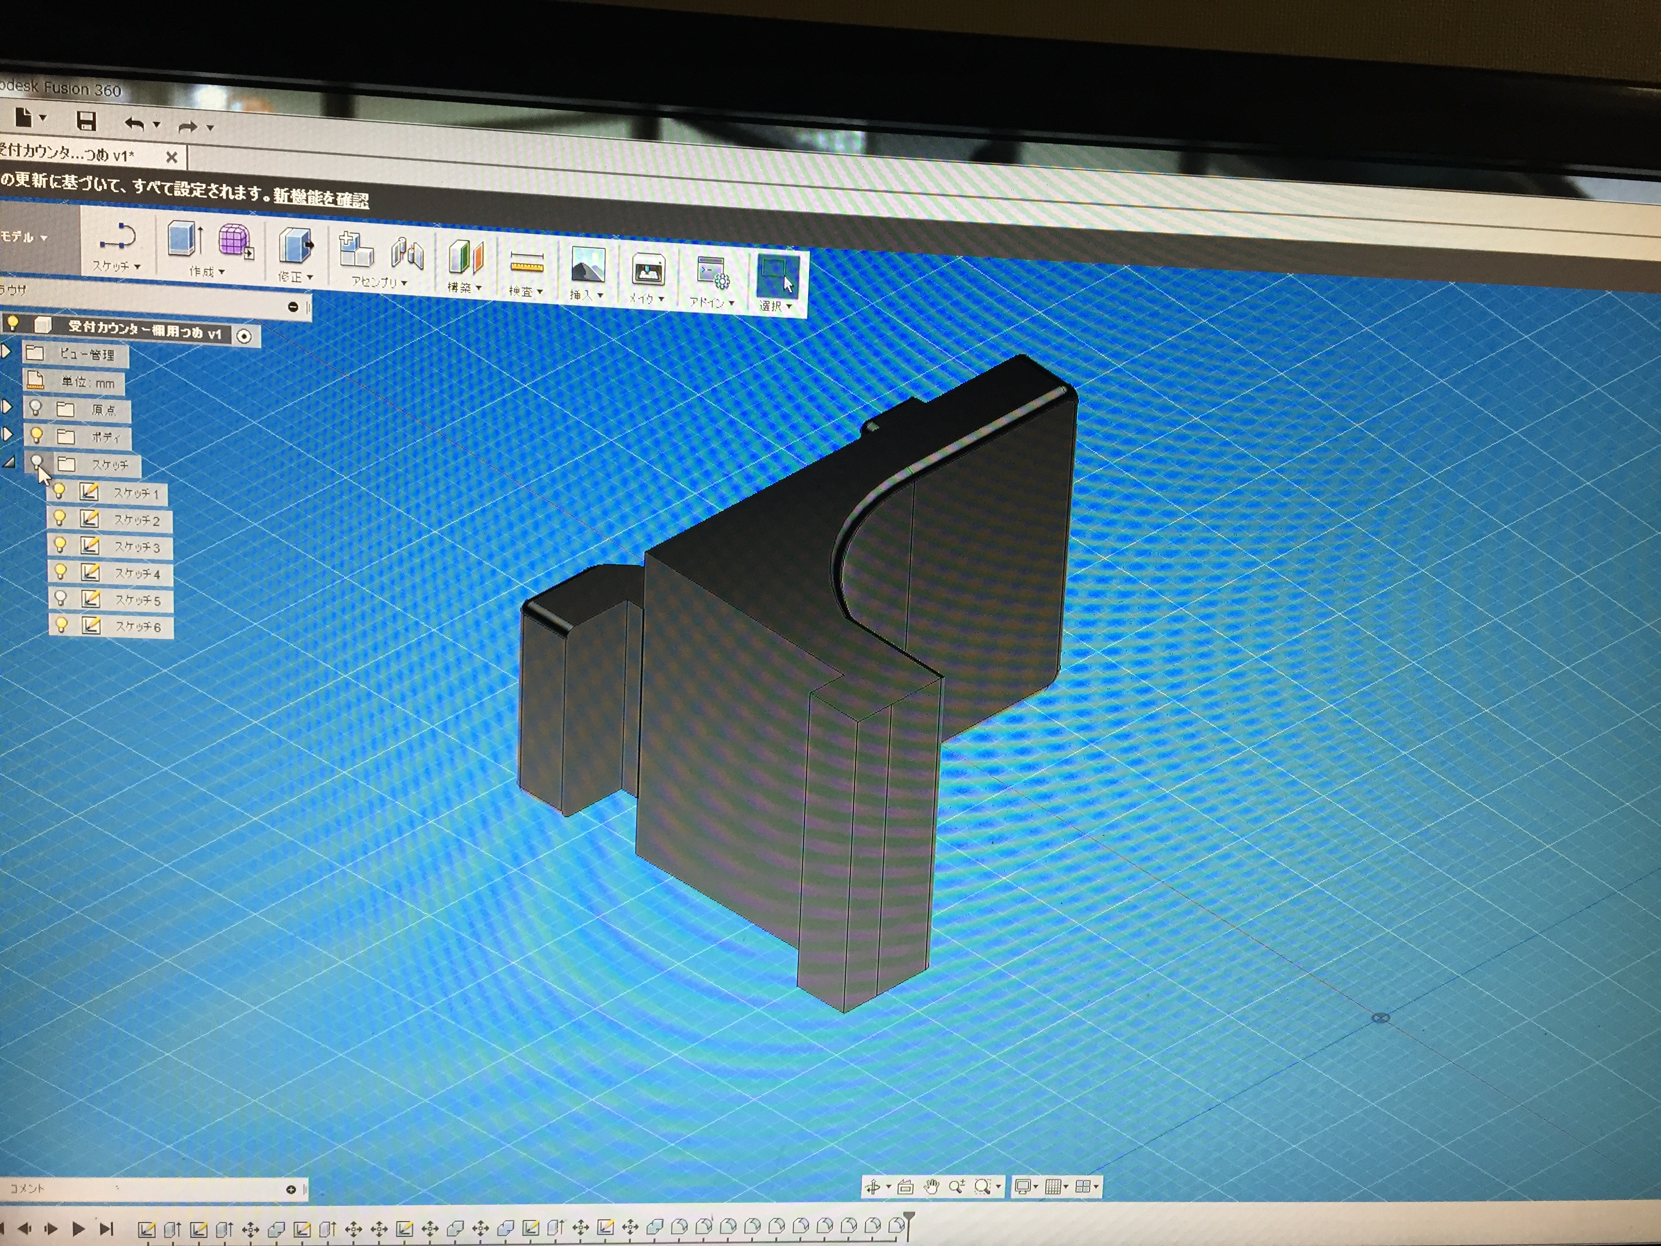
Task: Select the Zoom magnifier icon
Action: point(956,1186)
